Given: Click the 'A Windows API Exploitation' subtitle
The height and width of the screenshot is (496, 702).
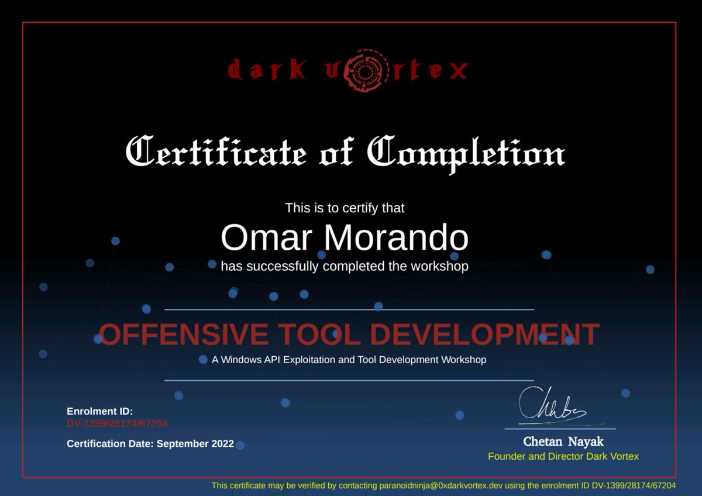Looking at the screenshot, I should point(349,359).
